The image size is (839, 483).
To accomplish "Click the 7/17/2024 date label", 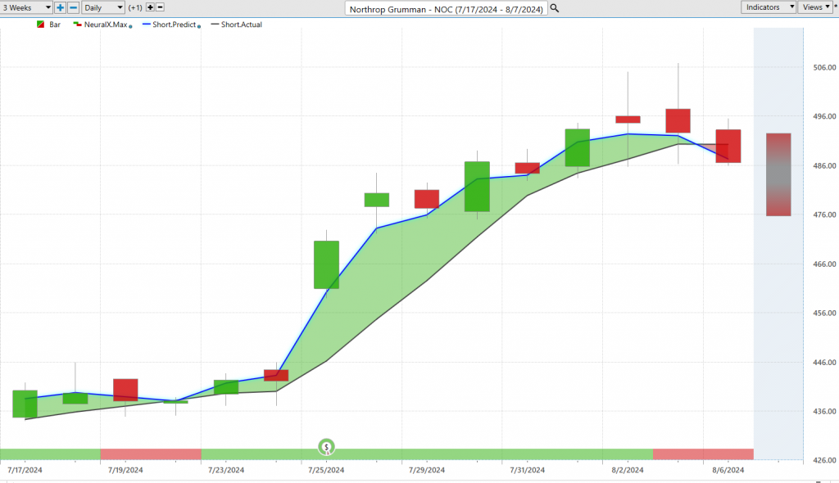I will click(x=25, y=470).
